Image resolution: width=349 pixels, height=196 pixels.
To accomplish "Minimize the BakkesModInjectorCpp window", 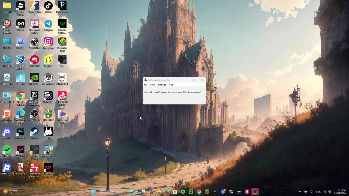I will 185,80.
